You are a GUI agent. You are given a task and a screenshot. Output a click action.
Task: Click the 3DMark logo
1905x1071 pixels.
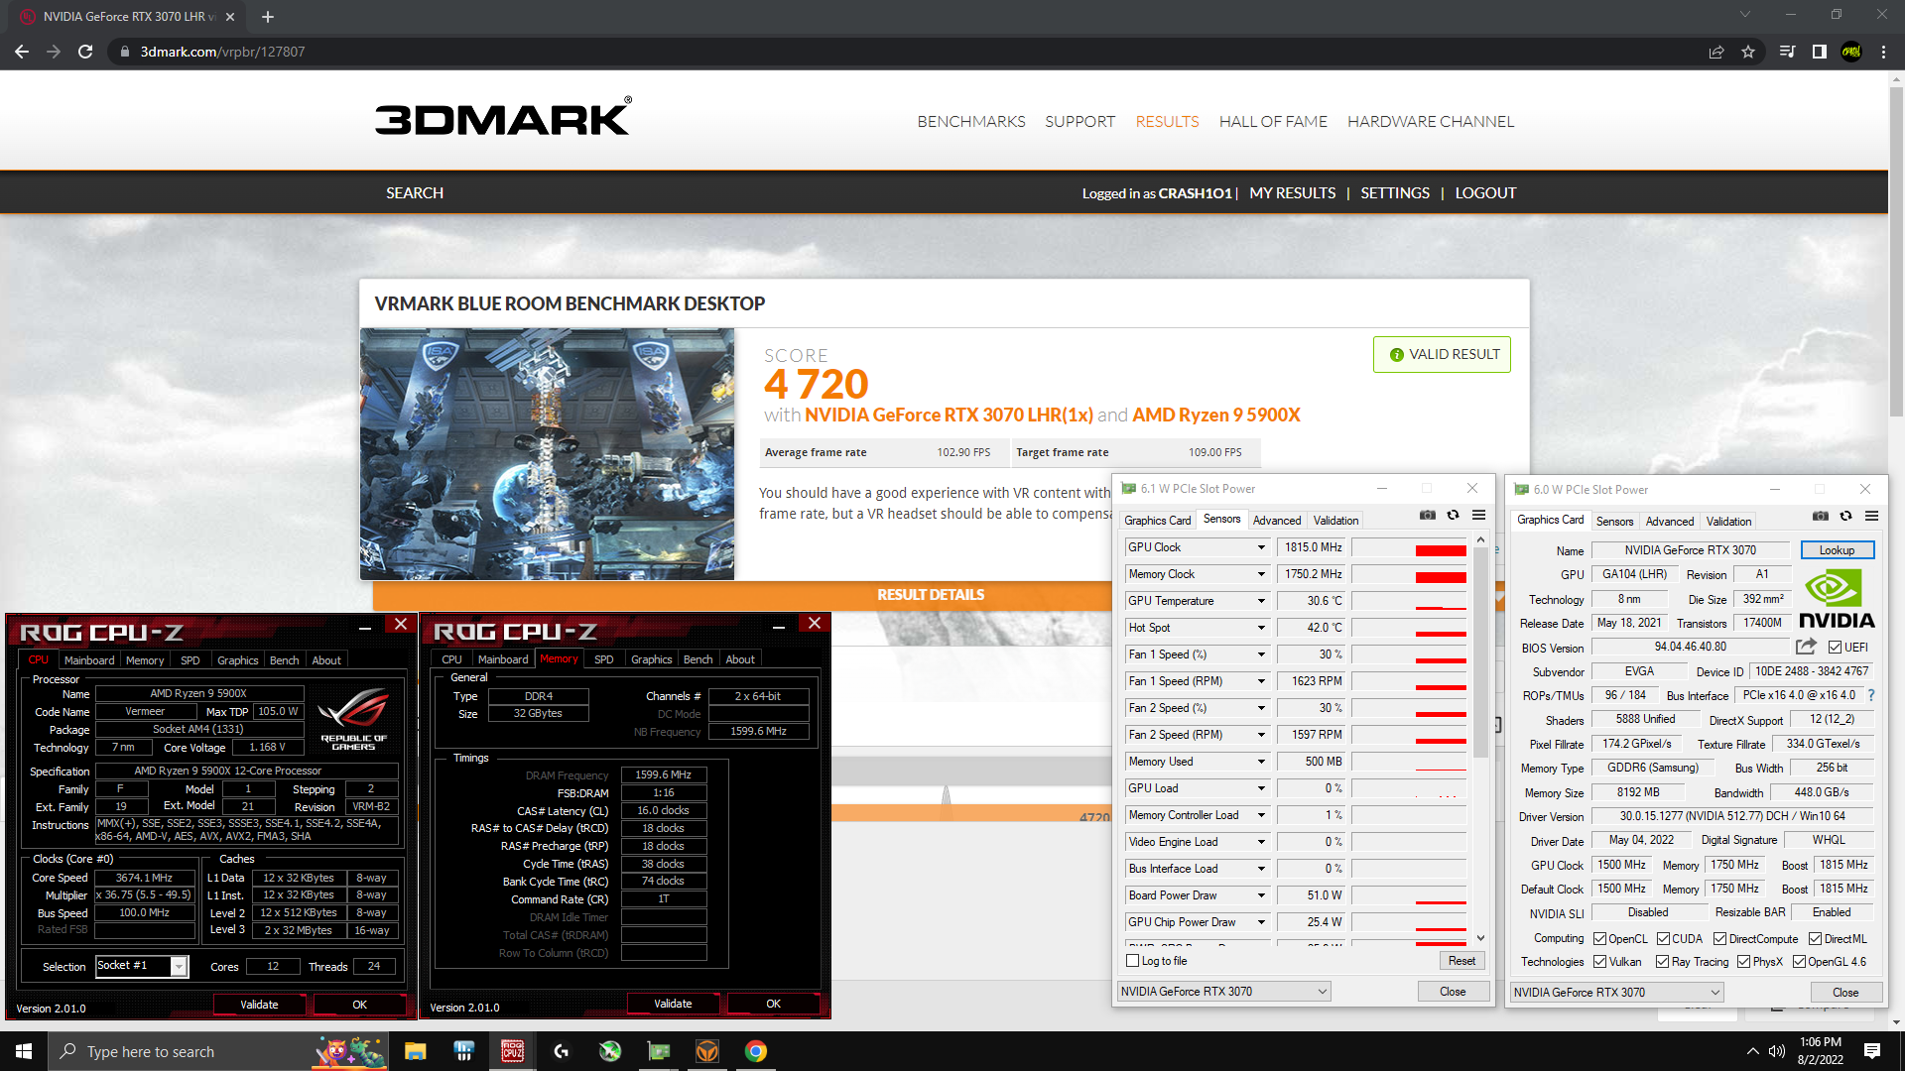[504, 117]
